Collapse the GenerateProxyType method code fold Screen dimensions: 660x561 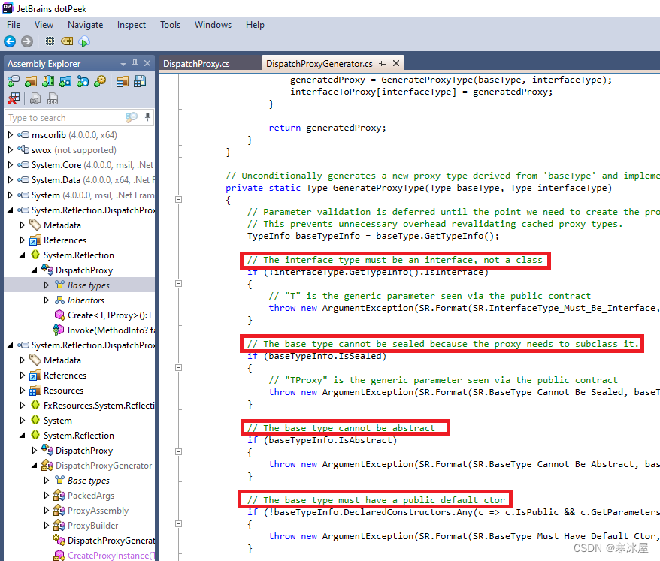coord(178,199)
